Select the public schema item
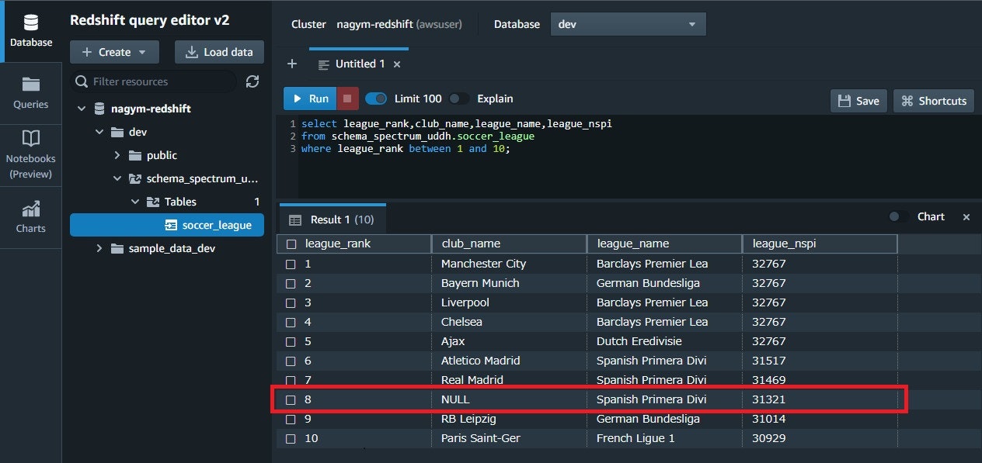The width and height of the screenshot is (982, 463). point(162,155)
